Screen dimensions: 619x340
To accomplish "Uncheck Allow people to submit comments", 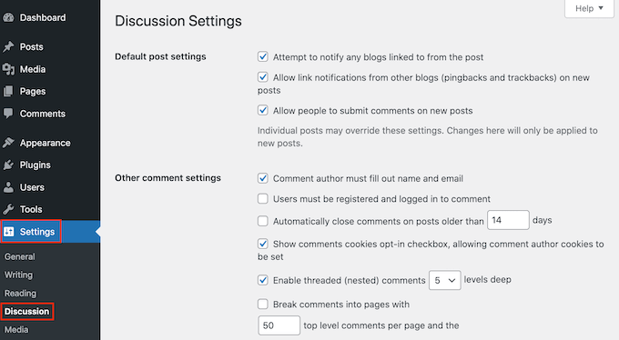I will coord(263,110).
